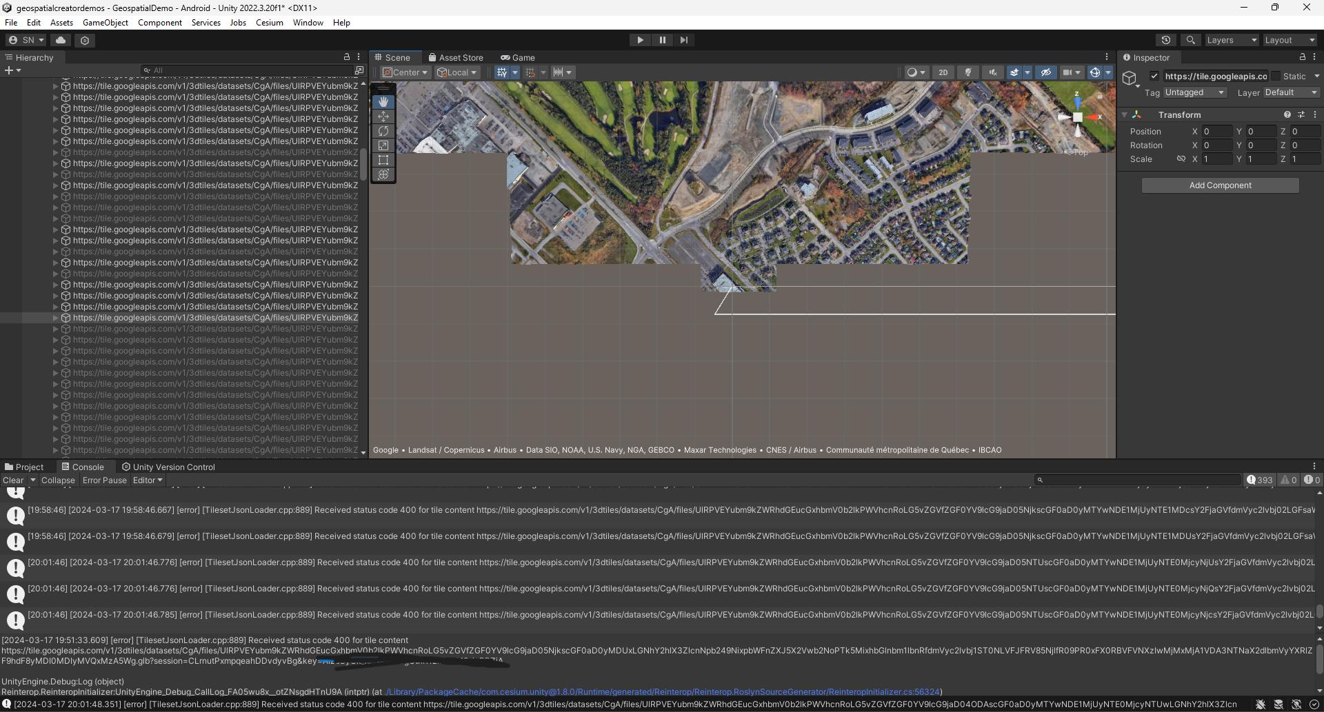This screenshot has width=1324, height=712.
Task: Open the Layout dropdown
Action: pyautogui.click(x=1290, y=40)
